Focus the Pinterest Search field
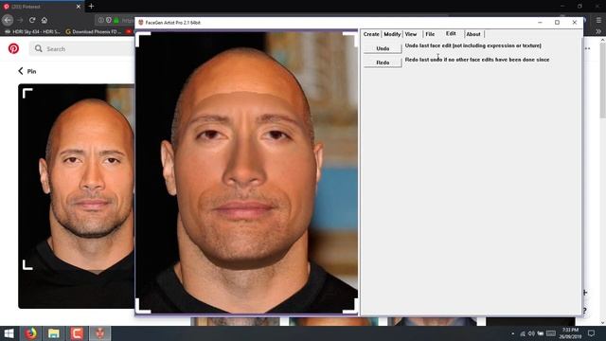Image resolution: width=606 pixels, height=341 pixels. [x=82, y=48]
